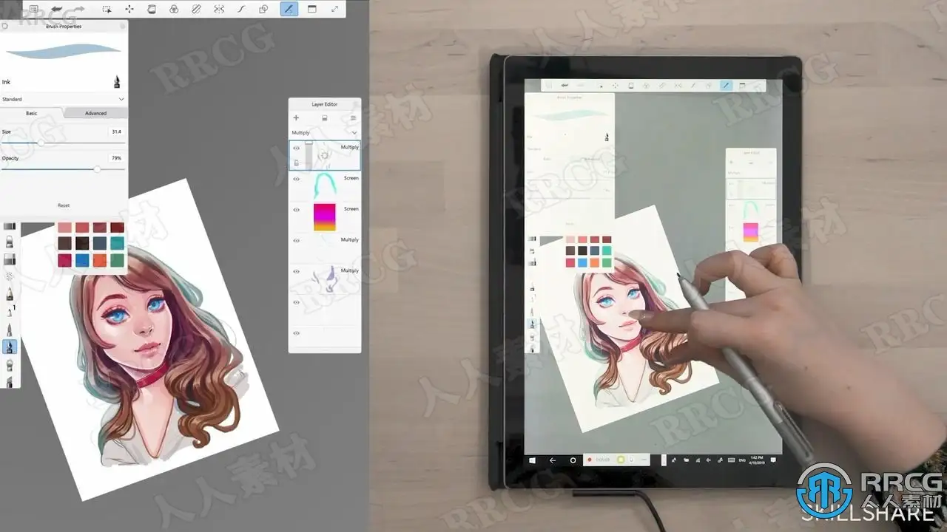Select the curved Steady Stroke tool
Image resolution: width=947 pixels, height=532 pixels.
241,9
